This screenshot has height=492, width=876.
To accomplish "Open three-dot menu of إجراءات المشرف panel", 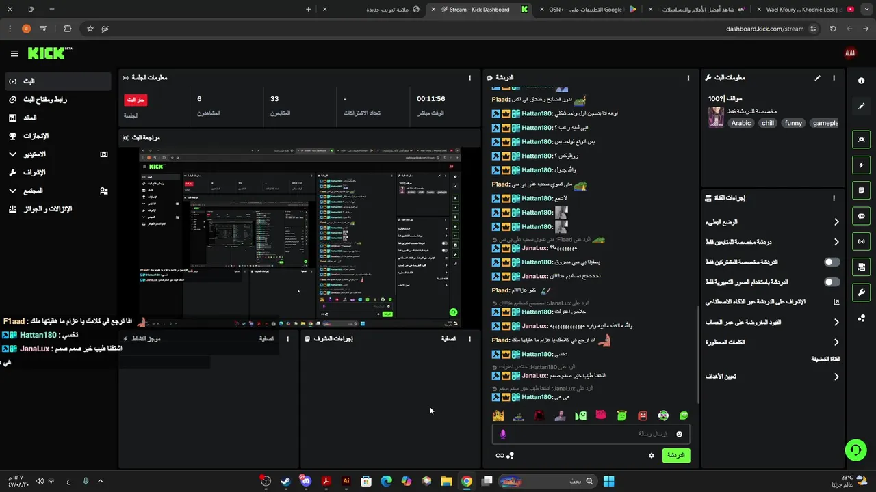I will (x=469, y=339).
